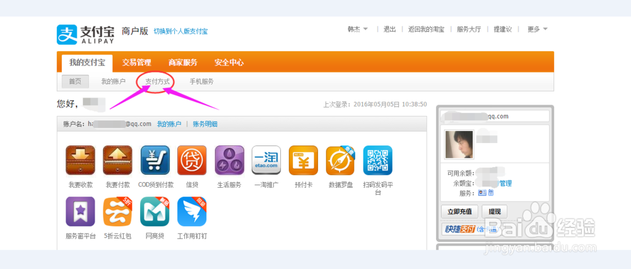Open the 生活服务 purple icon
Viewport: 631px width, 269px height.
pos(230,160)
